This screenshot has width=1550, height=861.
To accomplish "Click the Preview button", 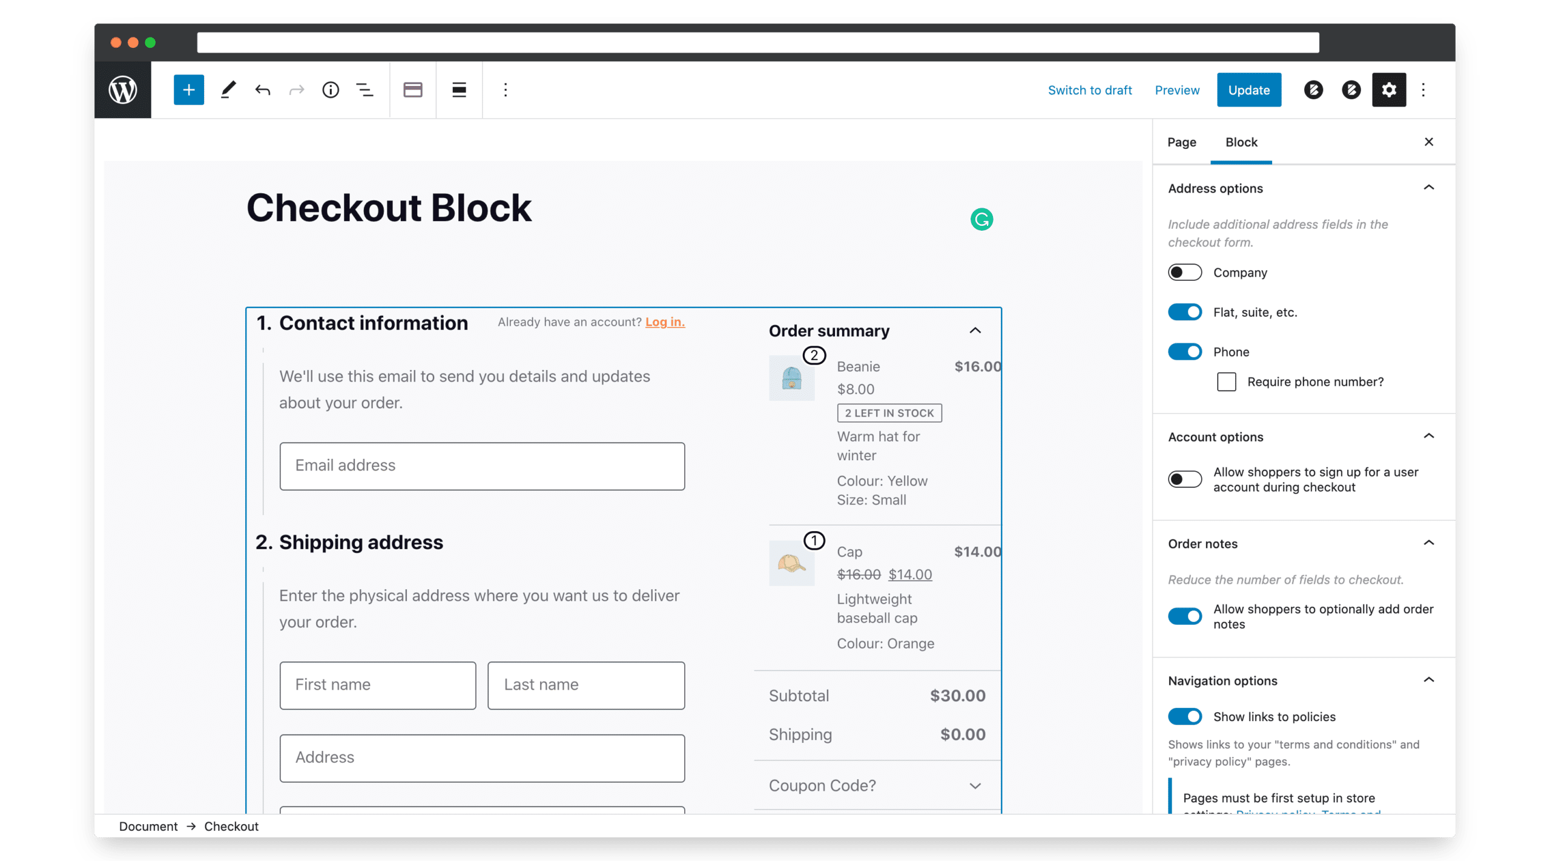I will click(x=1177, y=90).
